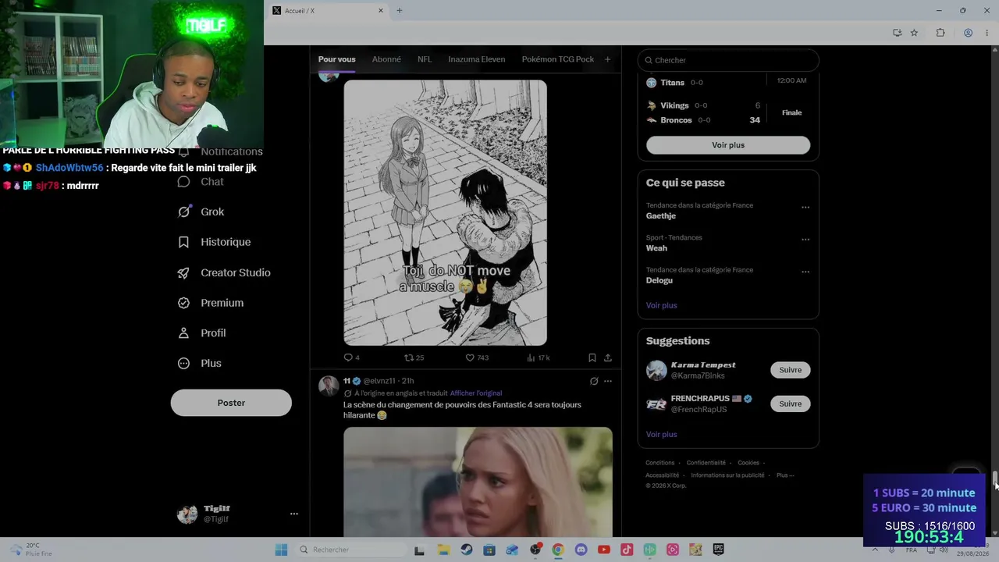Image resolution: width=999 pixels, height=562 pixels.
Task: Open the Profil page from the sidebar
Action: coord(202,333)
